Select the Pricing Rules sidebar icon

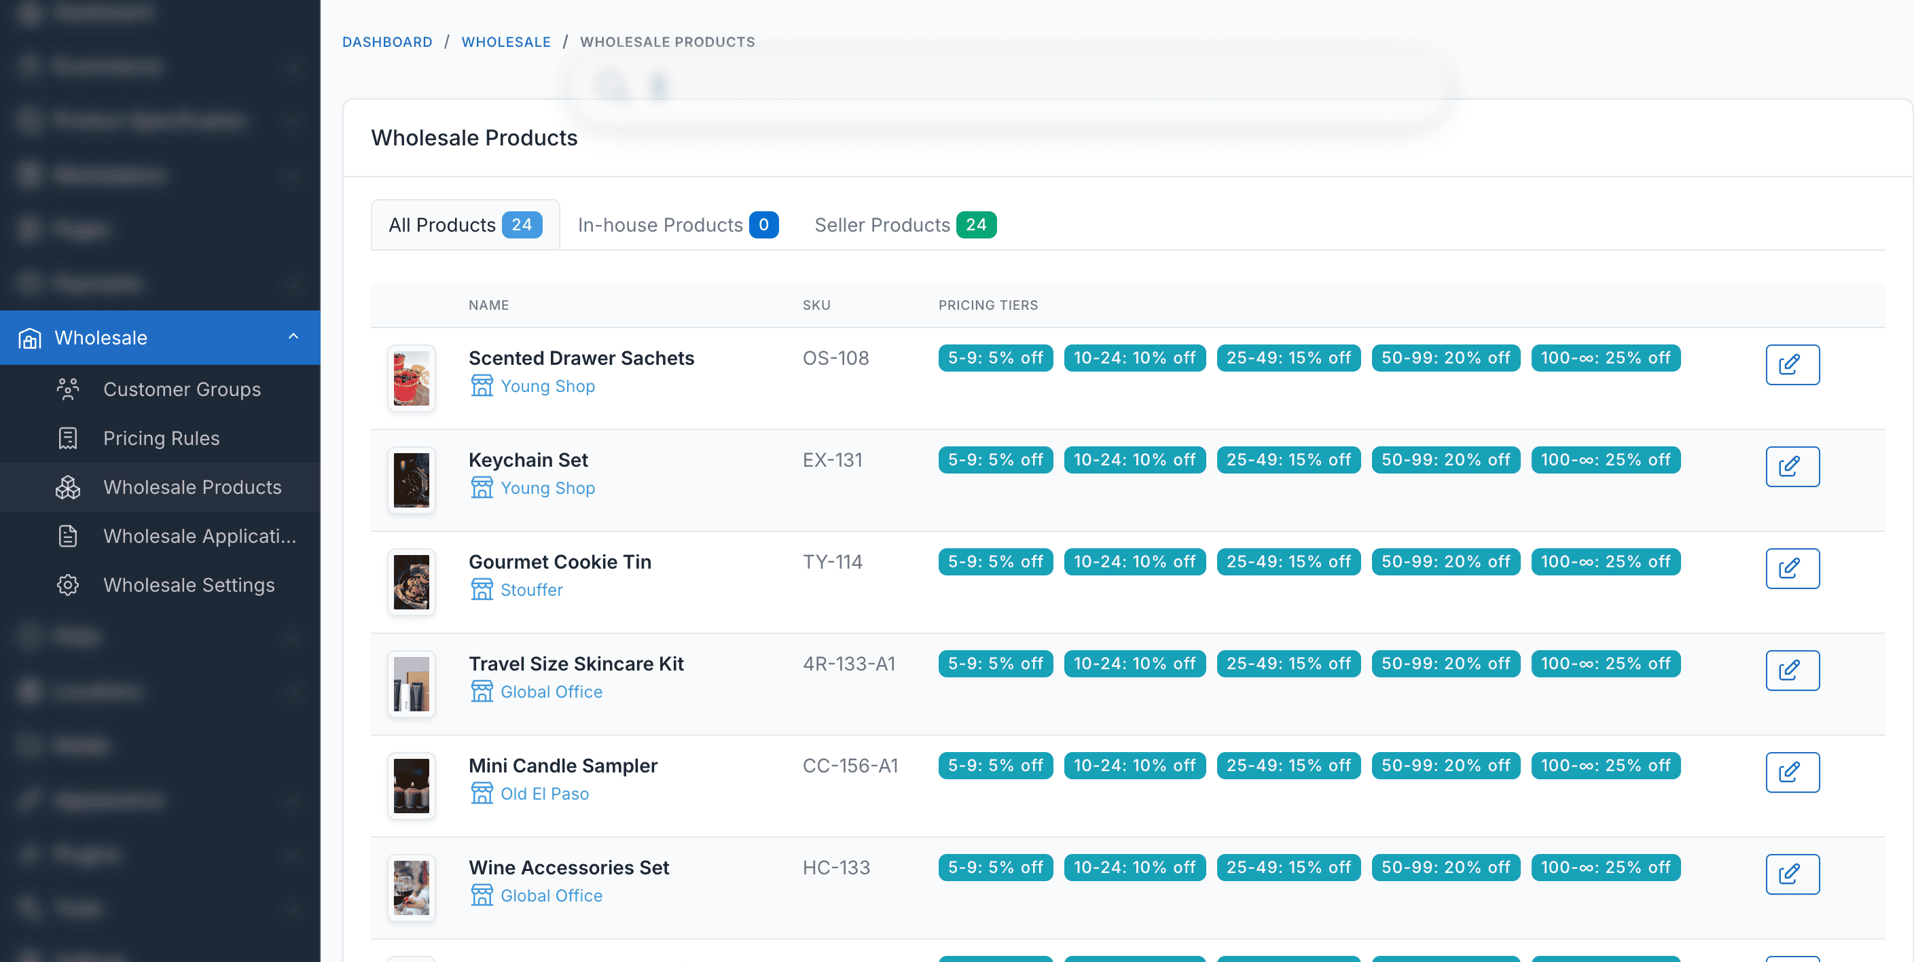coord(68,438)
